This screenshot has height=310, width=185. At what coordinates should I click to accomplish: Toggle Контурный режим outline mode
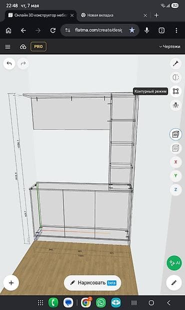click(x=175, y=91)
